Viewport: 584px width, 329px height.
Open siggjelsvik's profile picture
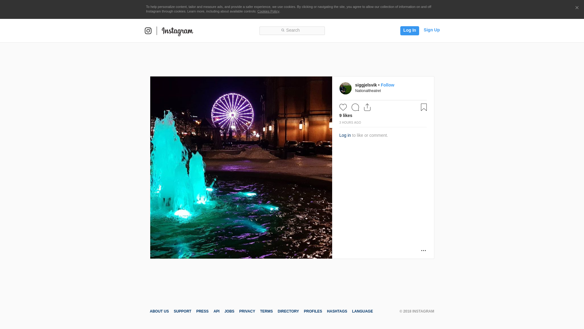[345, 88]
